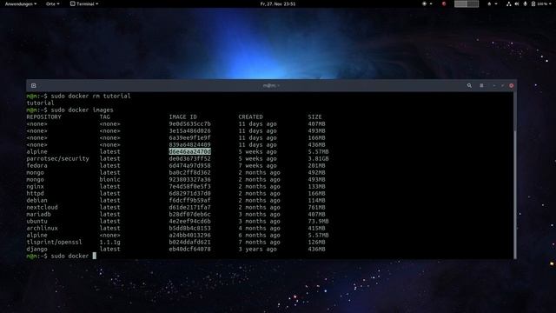This screenshot has height=313, width=556.
Task: Open a new terminal tab
Action: pyautogui.click(x=33, y=85)
